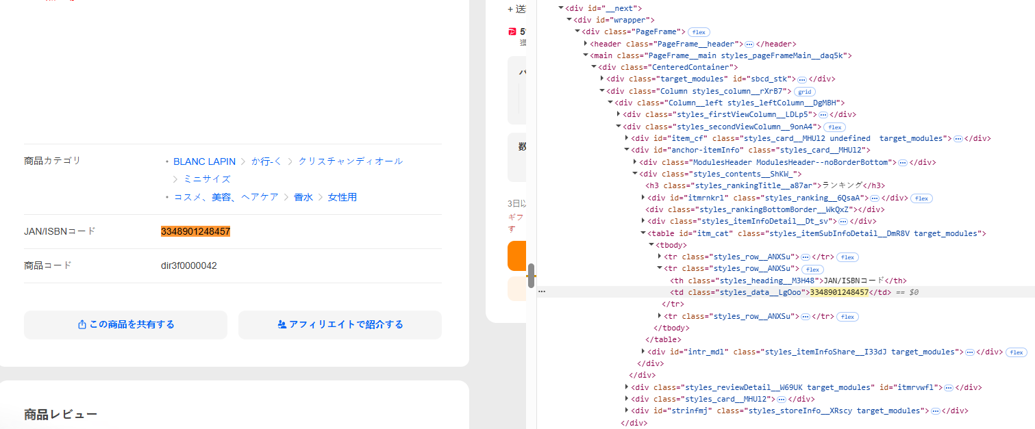Expand the target_modules sbcd_stk div
Viewport: 1035px width, 429px height.
[x=602, y=79]
